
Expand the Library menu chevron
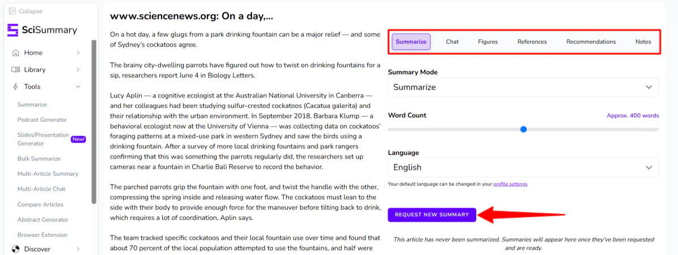pyautogui.click(x=78, y=70)
